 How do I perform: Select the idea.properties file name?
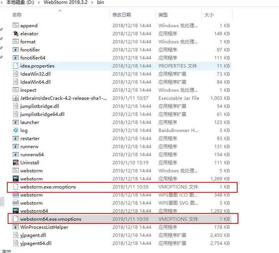[37, 66]
